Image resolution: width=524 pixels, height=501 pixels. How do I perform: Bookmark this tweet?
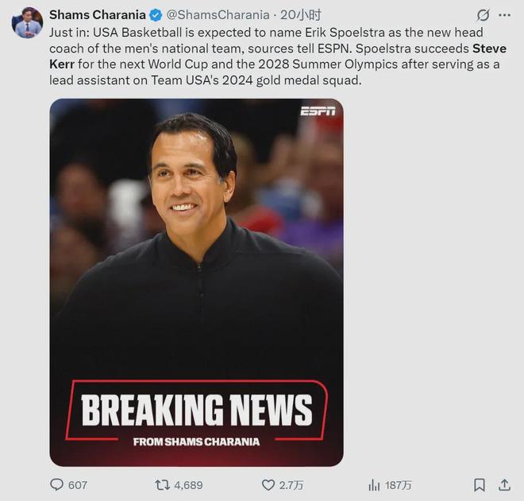point(480,484)
